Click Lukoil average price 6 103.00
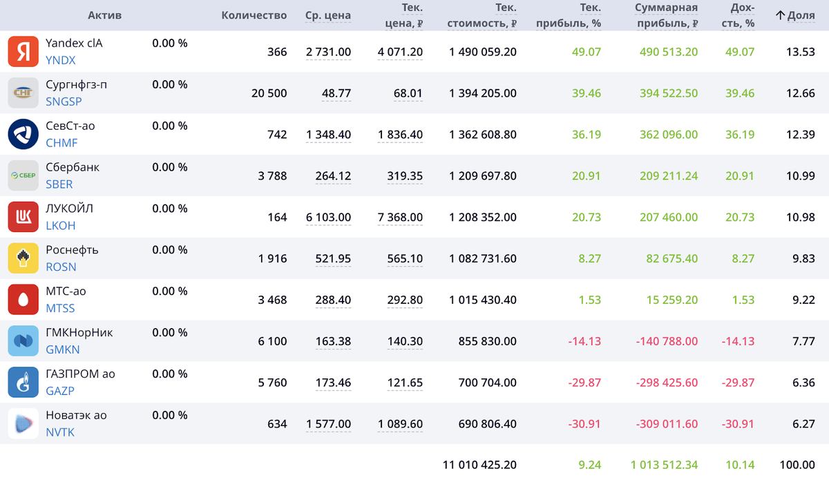The width and height of the screenshot is (829, 482). [x=328, y=218]
